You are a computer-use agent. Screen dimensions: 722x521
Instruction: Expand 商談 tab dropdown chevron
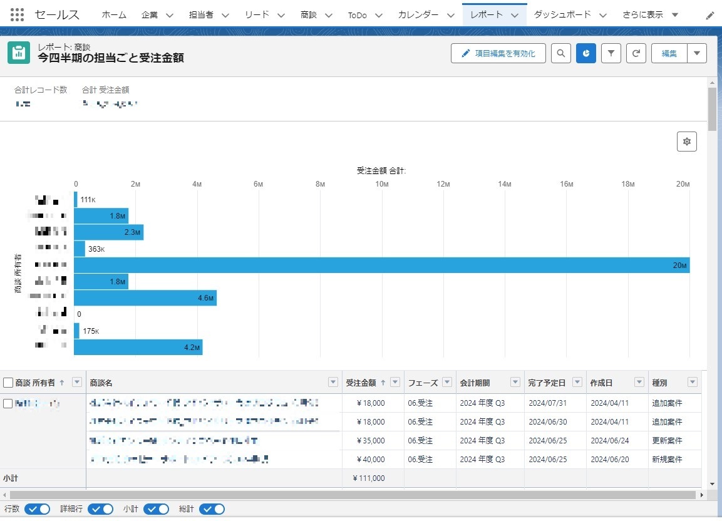(329, 15)
